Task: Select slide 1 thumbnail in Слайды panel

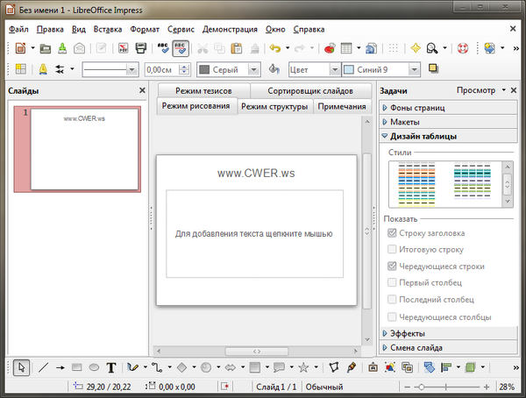Action: (85, 150)
